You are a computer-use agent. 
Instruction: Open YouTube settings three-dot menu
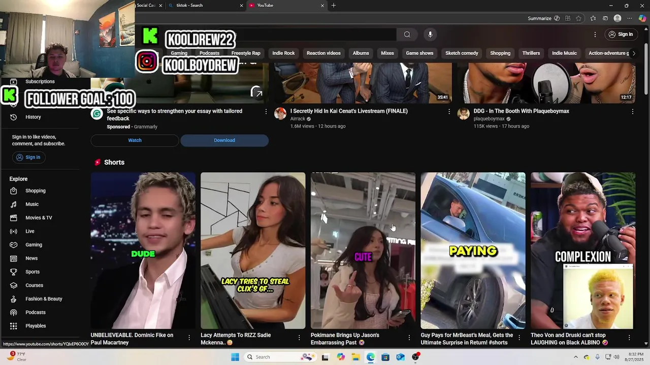[595, 34]
